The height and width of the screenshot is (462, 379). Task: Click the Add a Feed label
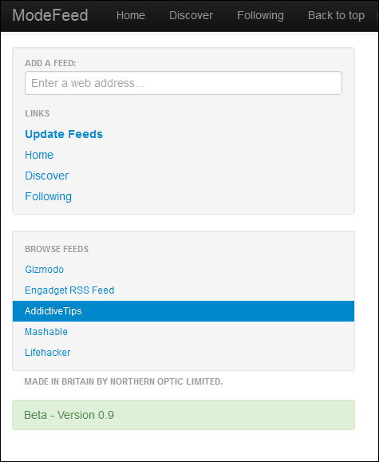[x=50, y=63]
